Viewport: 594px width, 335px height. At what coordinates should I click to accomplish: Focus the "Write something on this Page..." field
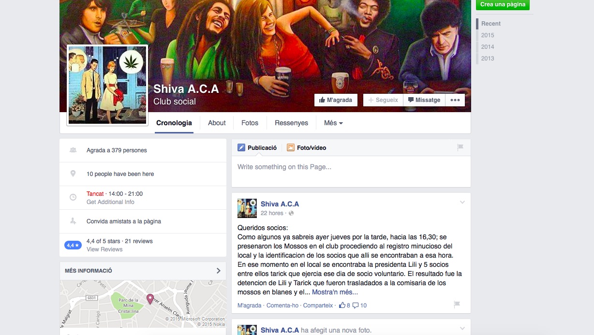(351, 172)
